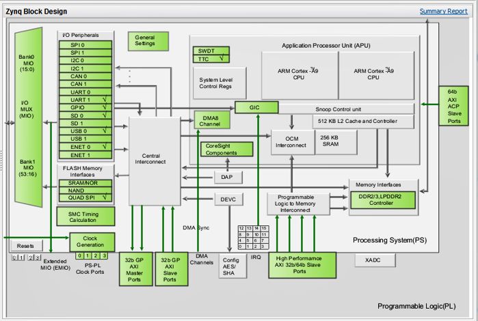Viewport: 478px width, 321px height.
Task: Open the CAN 0 peripheral configuration
Action: pyautogui.click(x=85, y=76)
